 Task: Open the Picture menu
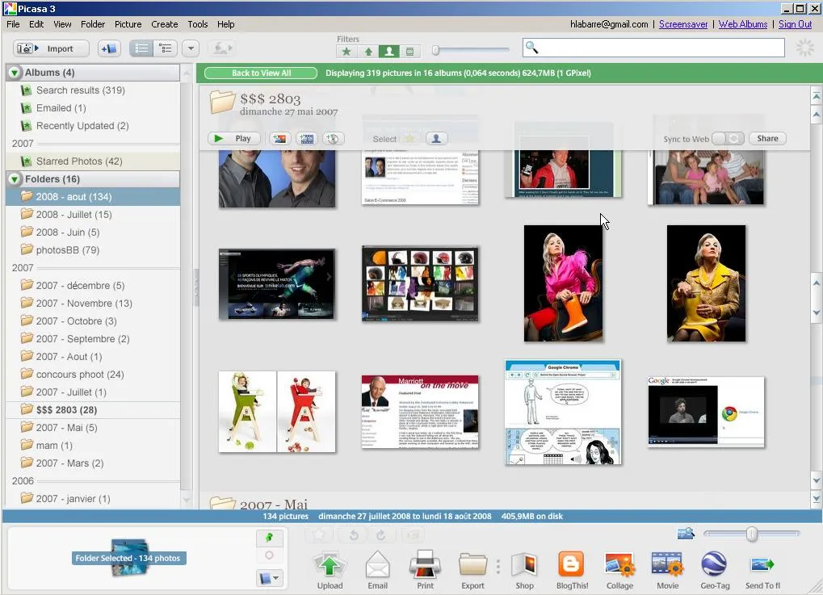(x=128, y=24)
